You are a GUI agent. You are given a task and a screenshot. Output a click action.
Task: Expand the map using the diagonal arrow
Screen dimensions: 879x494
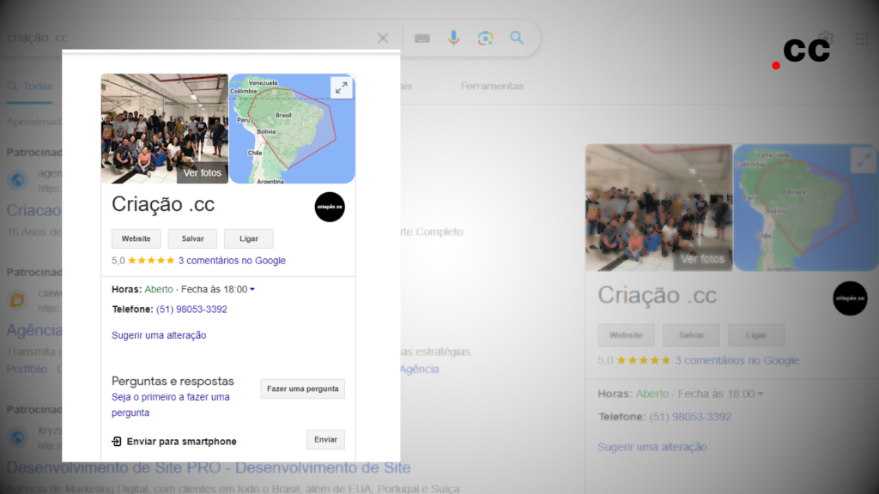click(342, 87)
